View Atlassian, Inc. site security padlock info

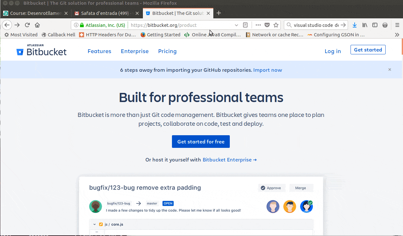tap(82, 25)
